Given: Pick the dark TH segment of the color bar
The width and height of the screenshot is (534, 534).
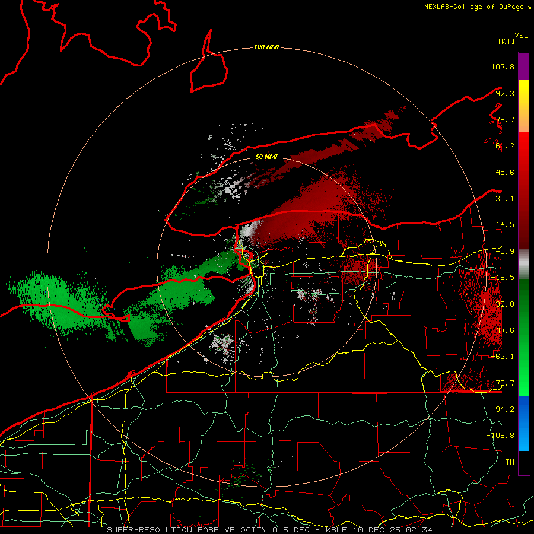Looking at the screenshot, I should pos(524,462).
